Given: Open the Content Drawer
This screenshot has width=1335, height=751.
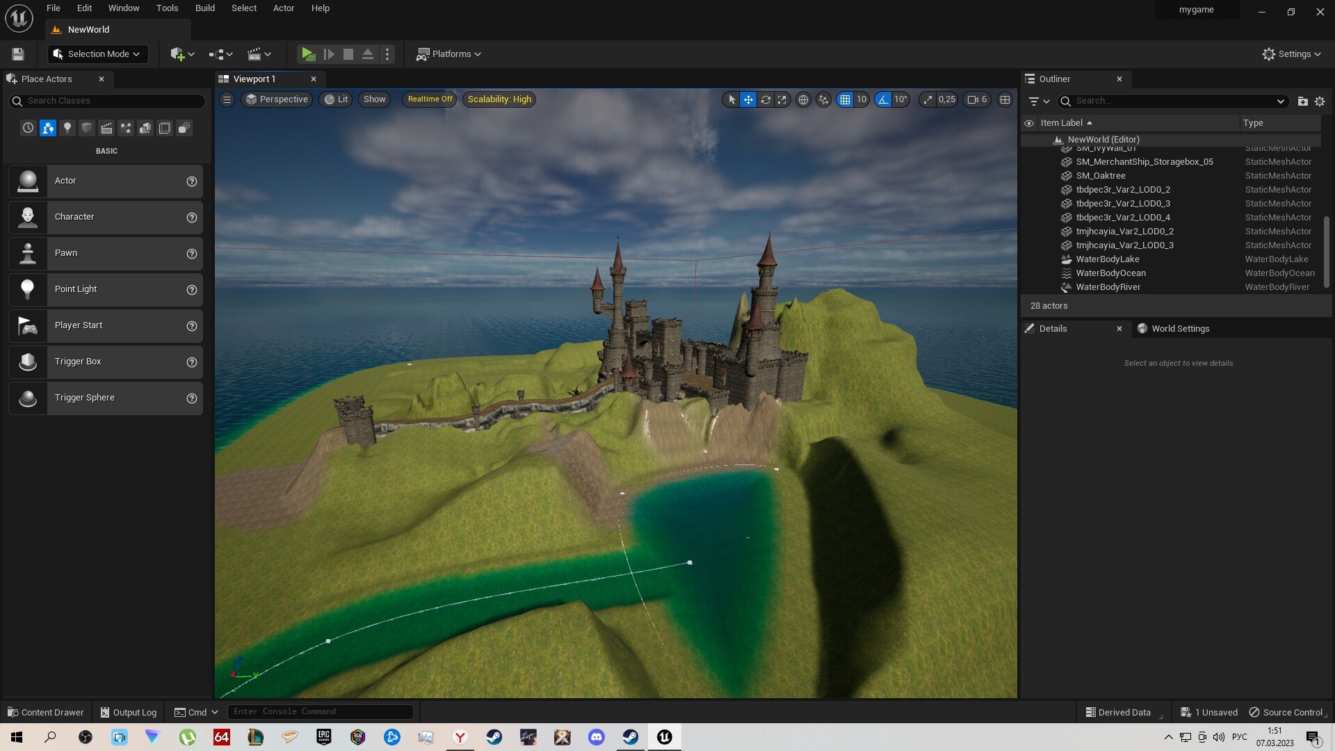Looking at the screenshot, I should click(x=46, y=712).
